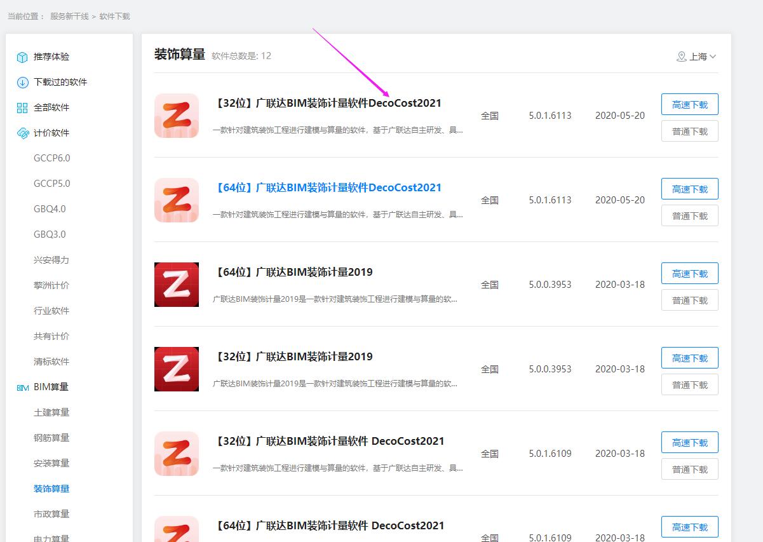Open title 【32位】DecoCost2021 dated 2020-03-18

329,441
